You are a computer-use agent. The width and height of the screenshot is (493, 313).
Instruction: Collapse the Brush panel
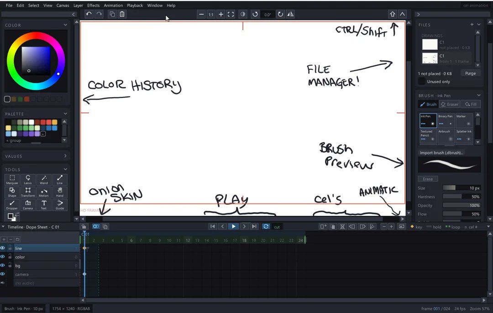tap(479, 95)
